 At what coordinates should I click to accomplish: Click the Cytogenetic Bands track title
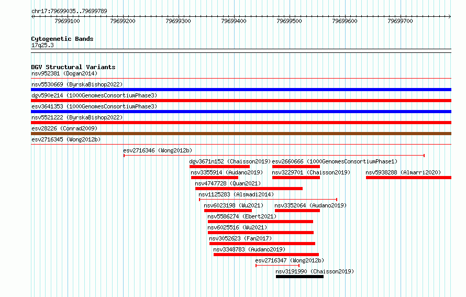62,39
